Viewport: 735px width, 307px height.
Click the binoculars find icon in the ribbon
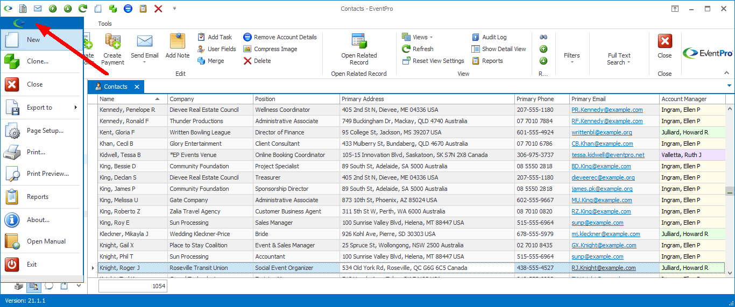543,37
